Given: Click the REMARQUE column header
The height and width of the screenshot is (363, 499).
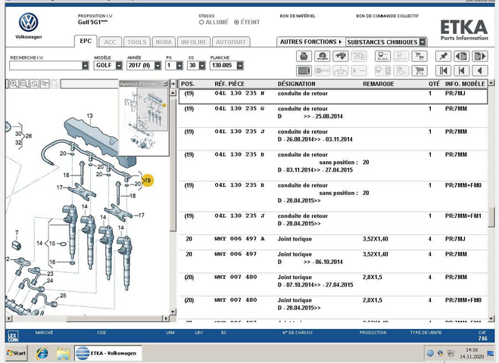Looking at the screenshot, I should point(379,84).
